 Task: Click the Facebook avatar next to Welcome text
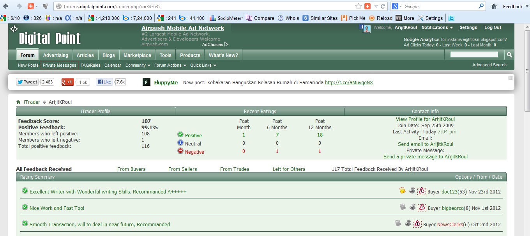365,28
